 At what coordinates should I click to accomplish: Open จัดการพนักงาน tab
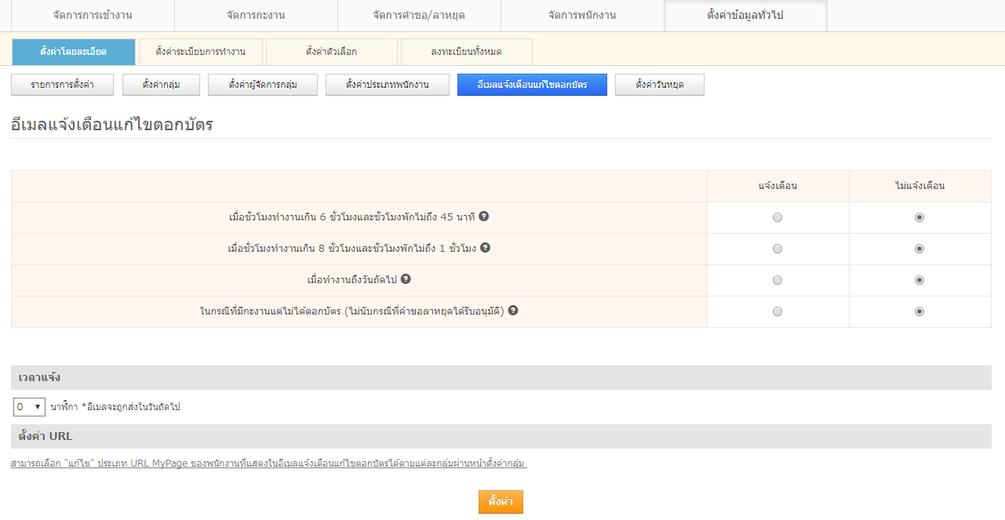point(582,16)
